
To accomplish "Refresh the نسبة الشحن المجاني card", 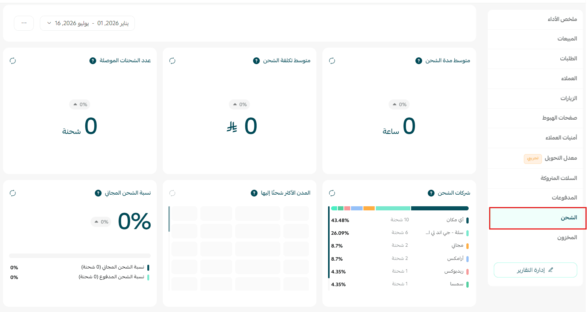I will point(13,193).
